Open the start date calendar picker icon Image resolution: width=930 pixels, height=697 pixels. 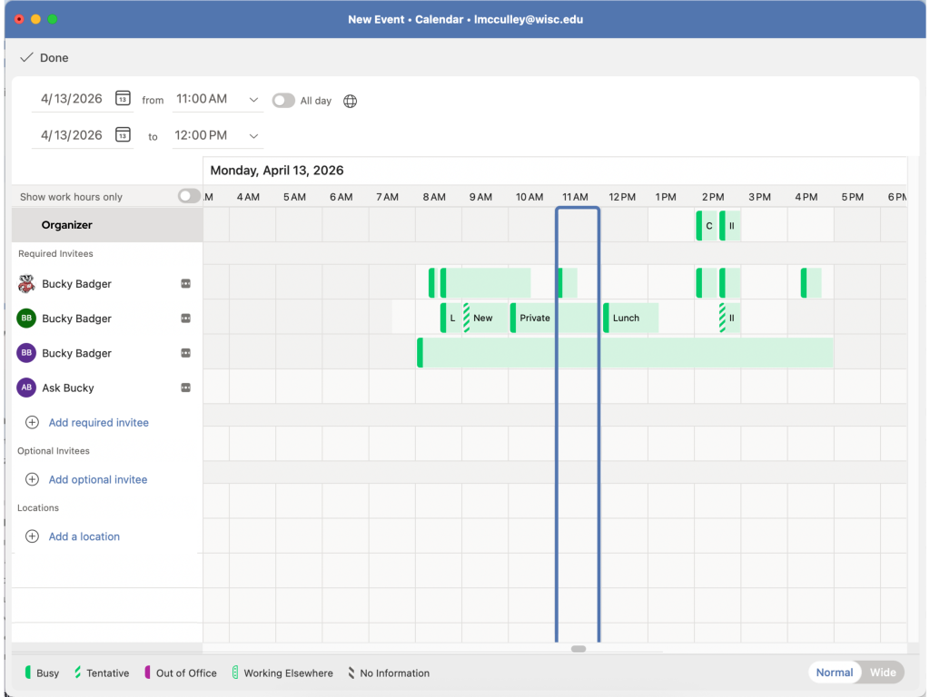coord(124,99)
